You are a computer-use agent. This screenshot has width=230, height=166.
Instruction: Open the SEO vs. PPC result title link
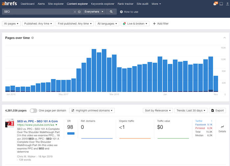37,121
